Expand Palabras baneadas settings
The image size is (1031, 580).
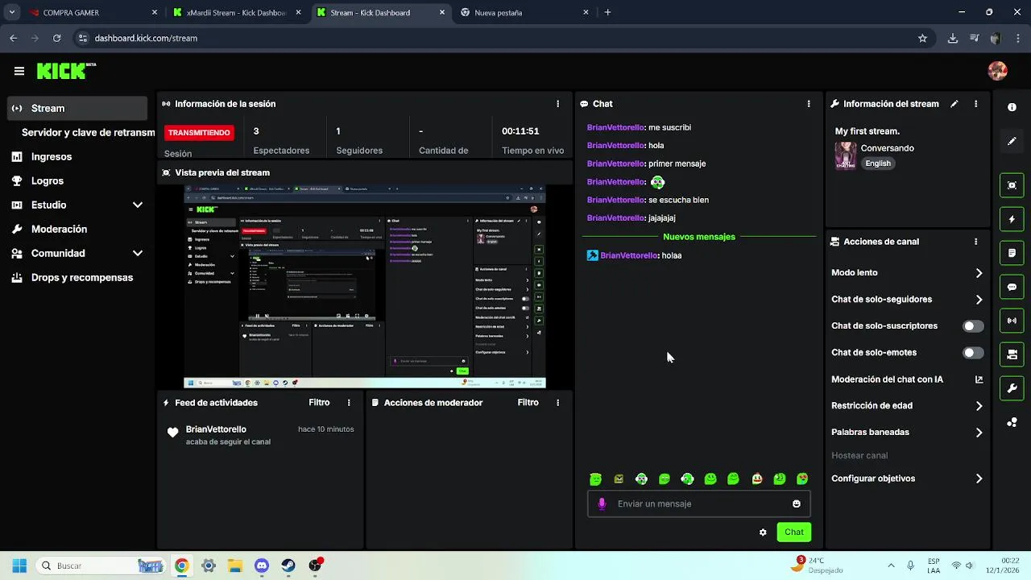(x=979, y=433)
